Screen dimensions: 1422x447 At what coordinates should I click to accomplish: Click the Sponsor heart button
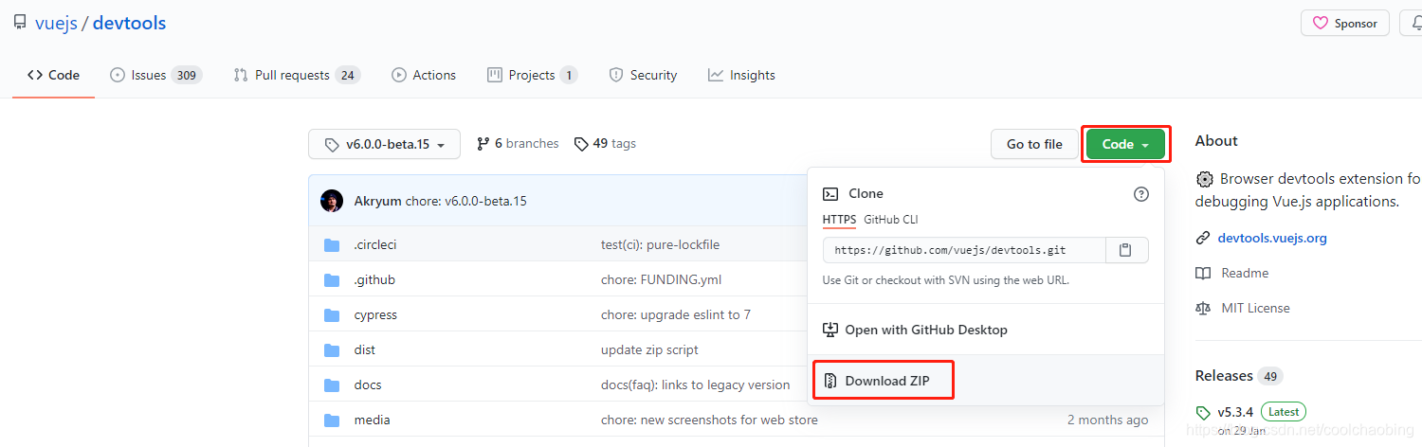[1345, 24]
